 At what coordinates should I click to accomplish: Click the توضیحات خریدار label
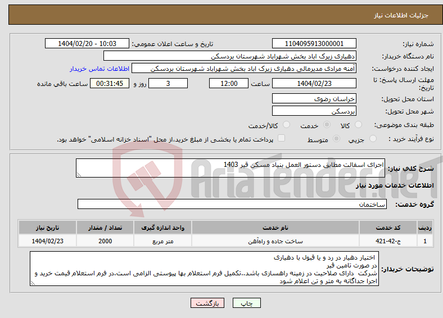[x=408, y=269]
